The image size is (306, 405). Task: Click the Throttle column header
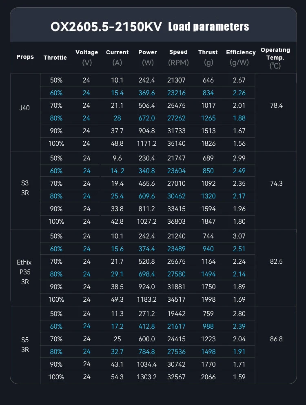pos(55,58)
